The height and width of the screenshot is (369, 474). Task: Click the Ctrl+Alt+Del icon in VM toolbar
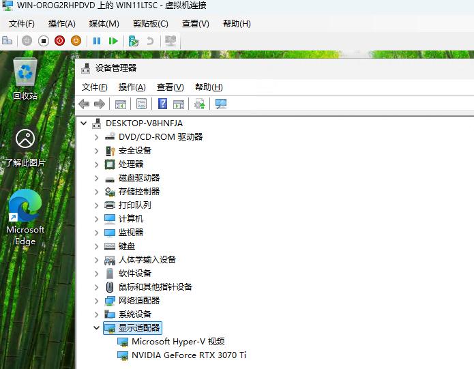tap(8, 41)
